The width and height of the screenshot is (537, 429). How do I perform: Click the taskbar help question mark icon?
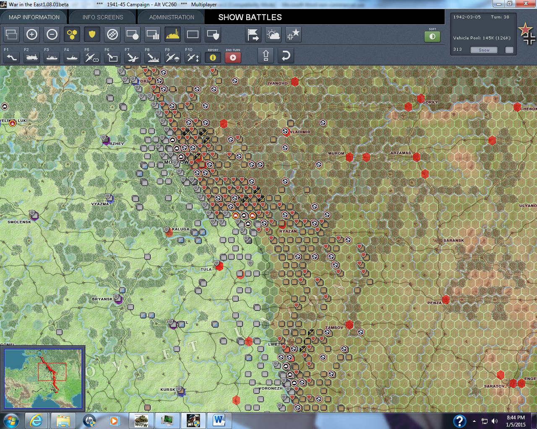coord(459,421)
